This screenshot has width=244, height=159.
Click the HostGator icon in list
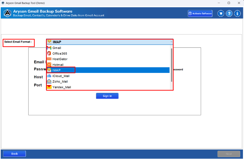[49, 59]
